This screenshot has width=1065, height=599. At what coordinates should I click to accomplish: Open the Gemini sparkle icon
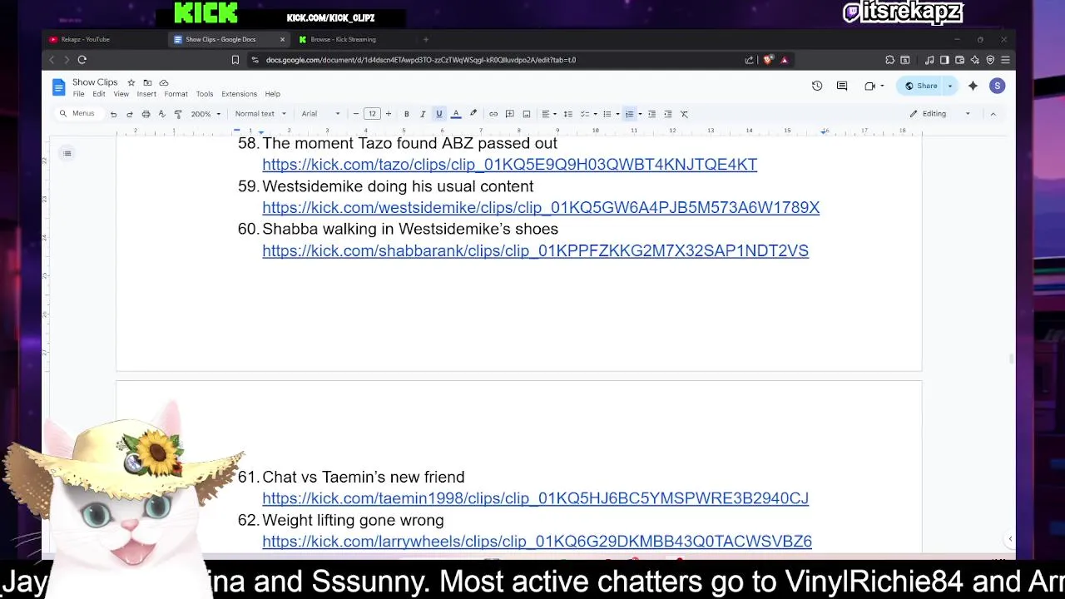pos(973,86)
